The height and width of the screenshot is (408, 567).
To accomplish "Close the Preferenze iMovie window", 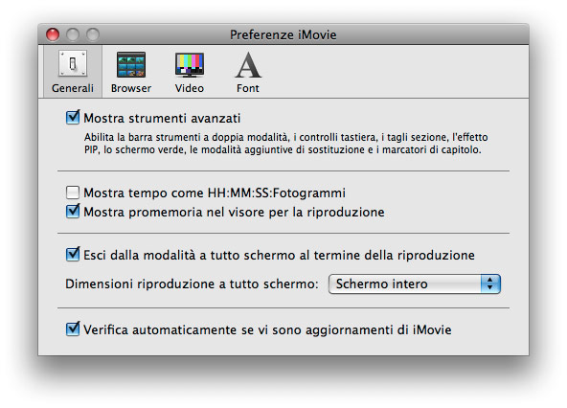I will (53, 34).
